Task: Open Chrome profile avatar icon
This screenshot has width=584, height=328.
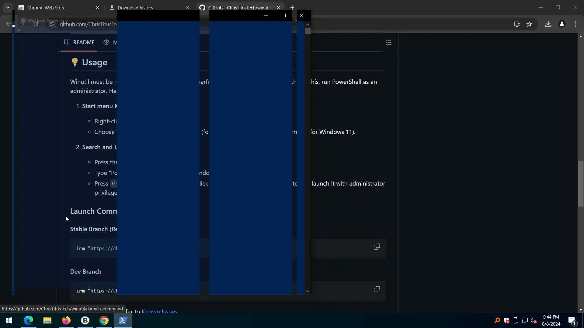Action: (x=562, y=24)
